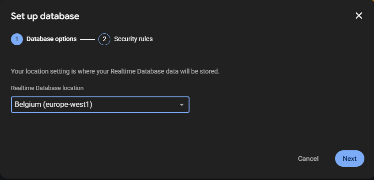The width and height of the screenshot is (374, 180).
Task: Go to Database options step label
Action: [x=52, y=39]
